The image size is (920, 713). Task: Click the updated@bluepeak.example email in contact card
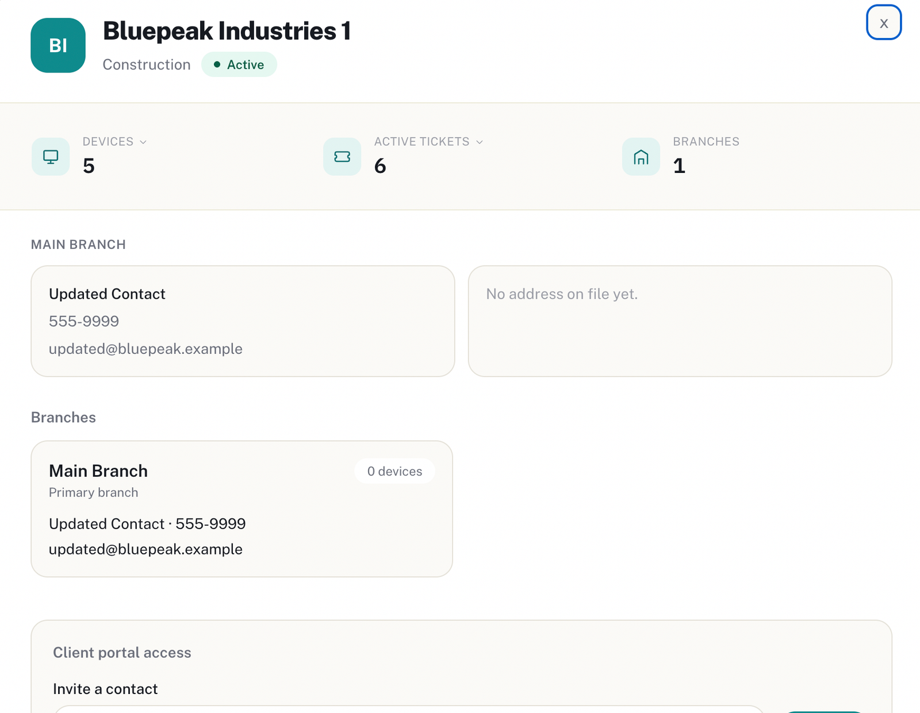coord(145,349)
